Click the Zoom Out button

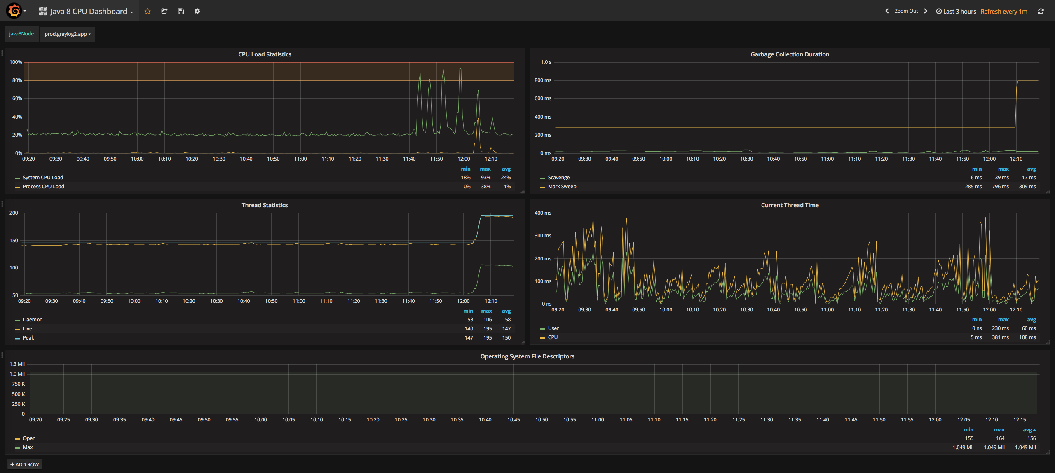(906, 11)
